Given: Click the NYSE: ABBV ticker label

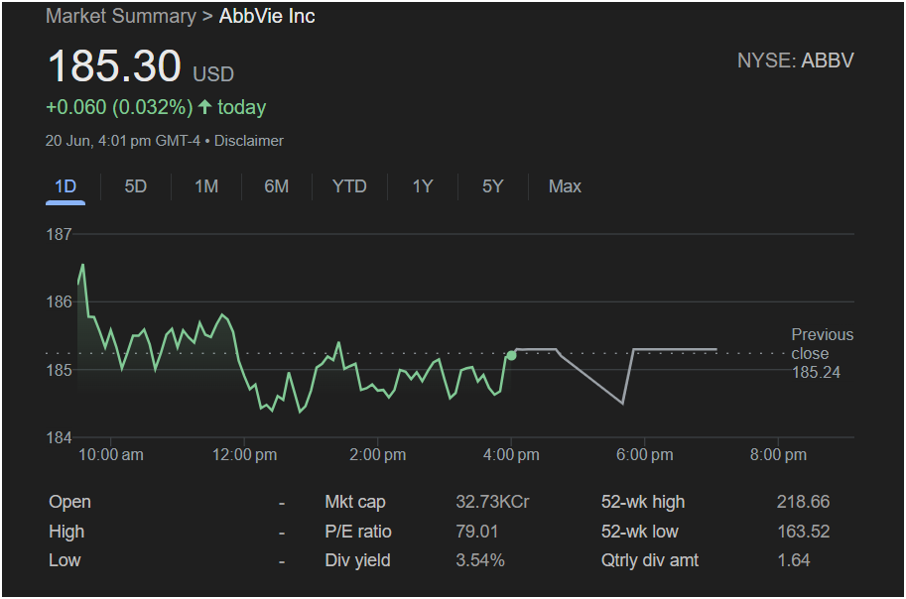Looking at the screenshot, I should click(x=795, y=60).
